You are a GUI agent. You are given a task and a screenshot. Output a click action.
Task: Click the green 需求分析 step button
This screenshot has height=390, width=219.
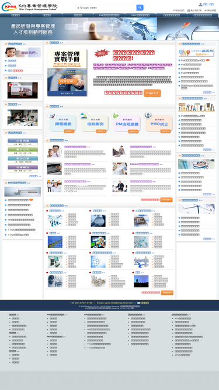click(23, 151)
